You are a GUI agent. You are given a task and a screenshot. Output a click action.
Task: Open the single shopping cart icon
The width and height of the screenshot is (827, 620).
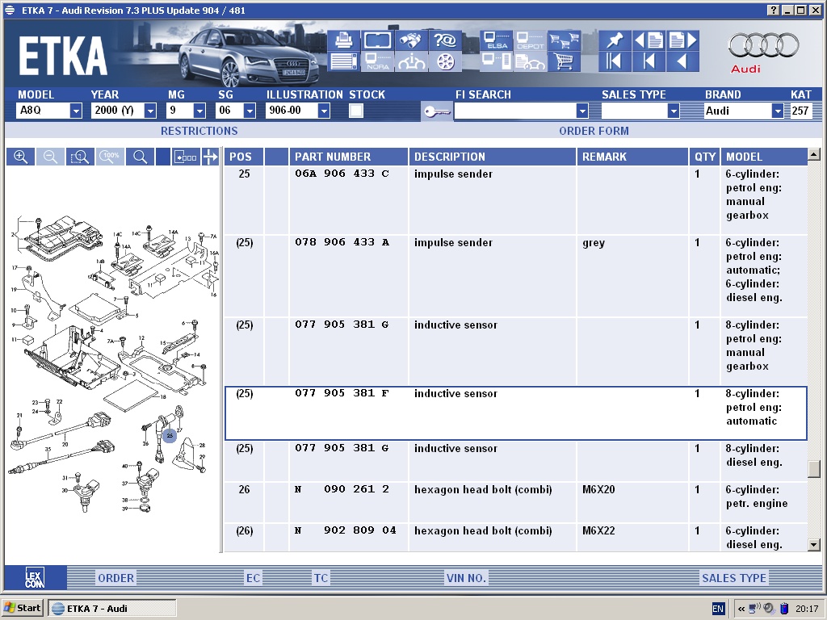pos(564,61)
